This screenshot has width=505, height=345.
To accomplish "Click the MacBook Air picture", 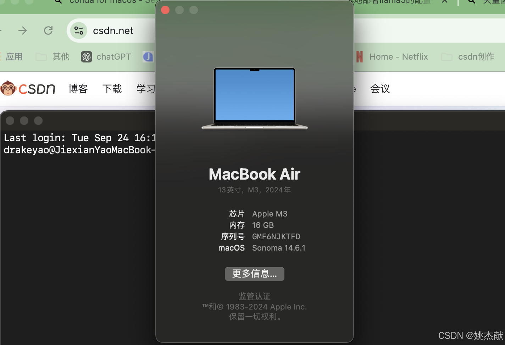I will [x=255, y=98].
